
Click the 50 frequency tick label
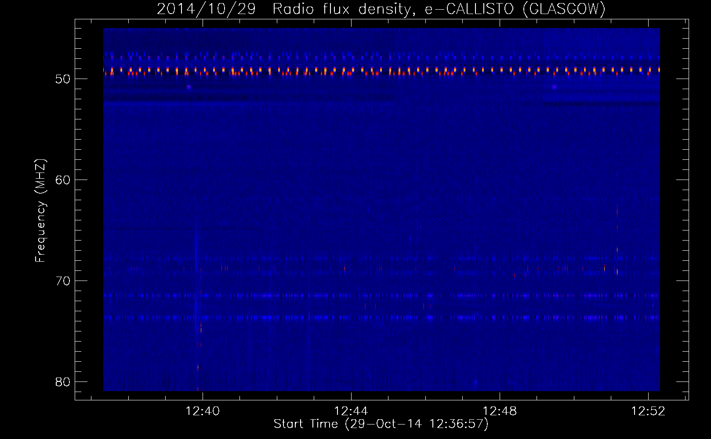coord(63,79)
